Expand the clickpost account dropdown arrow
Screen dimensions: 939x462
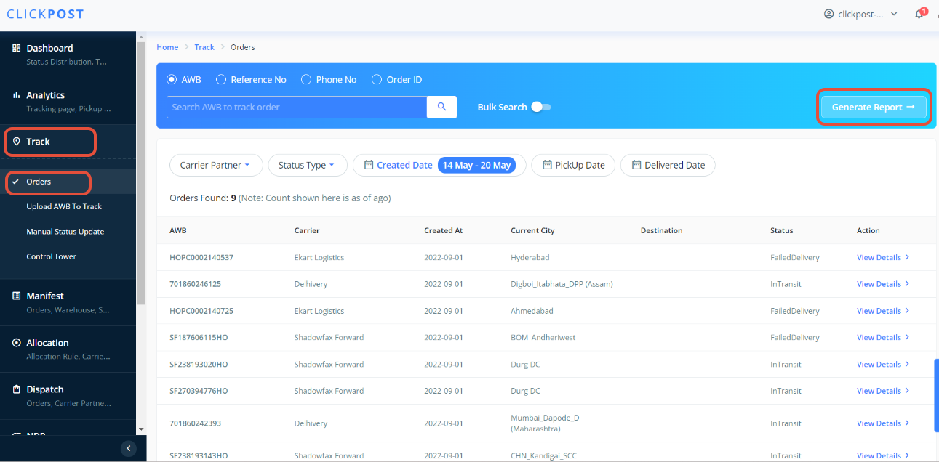click(894, 14)
